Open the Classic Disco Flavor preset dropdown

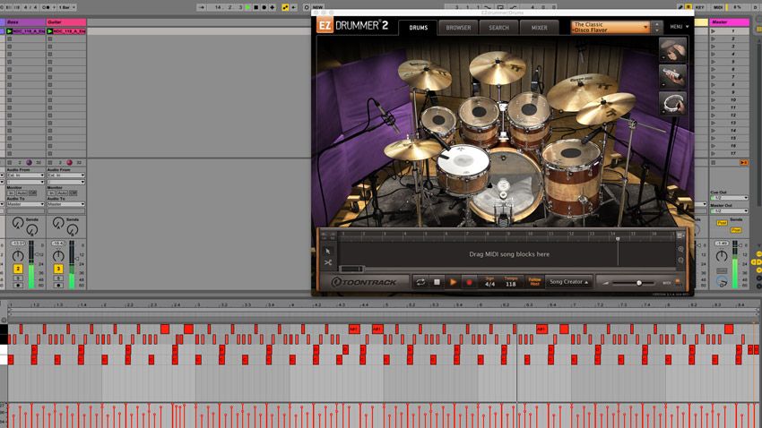pyautogui.click(x=610, y=27)
